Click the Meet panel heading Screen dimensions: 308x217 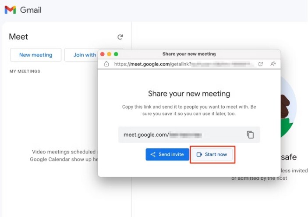click(x=18, y=37)
